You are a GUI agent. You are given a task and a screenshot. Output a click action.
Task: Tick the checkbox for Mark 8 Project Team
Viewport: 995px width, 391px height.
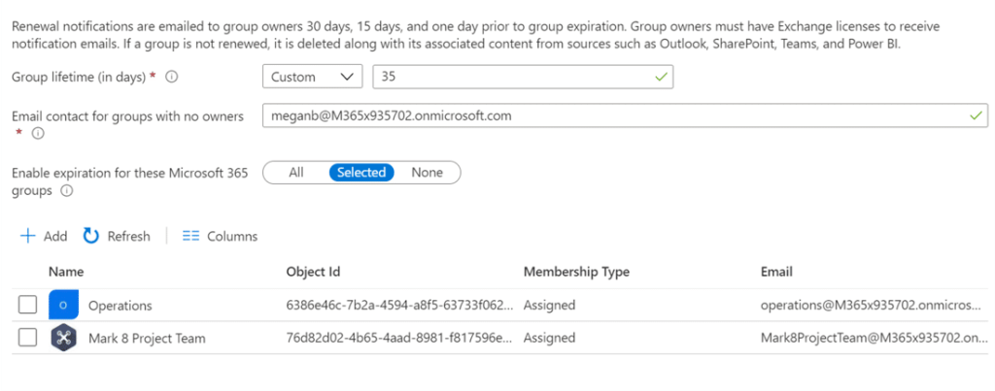coord(27,338)
